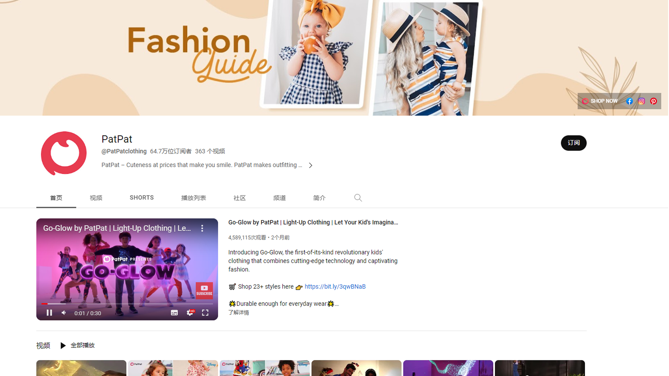Click the video progress bar
The height and width of the screenshot is (376, 669).
coord(127,304)
